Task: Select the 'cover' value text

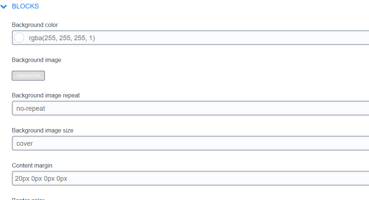Action: coord(24,144)
